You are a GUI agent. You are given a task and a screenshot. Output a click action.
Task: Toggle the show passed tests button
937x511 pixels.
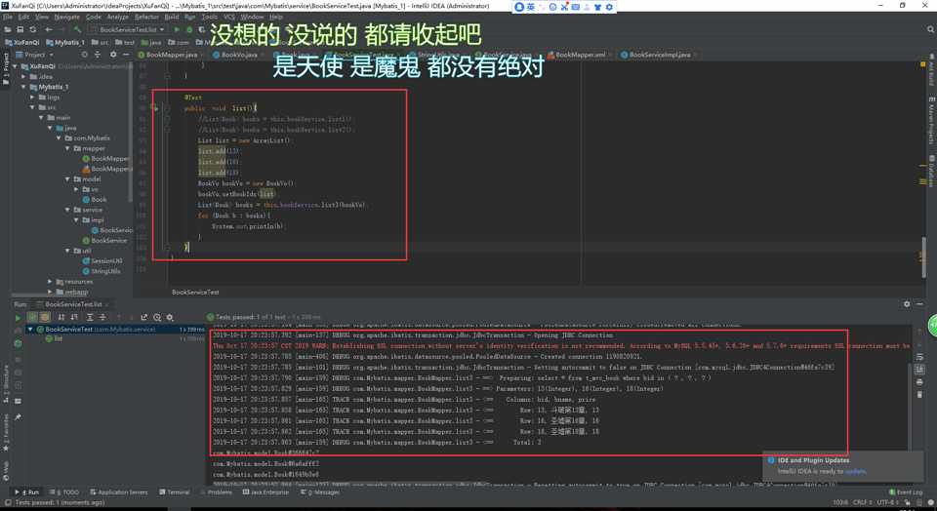coord(33,317)
